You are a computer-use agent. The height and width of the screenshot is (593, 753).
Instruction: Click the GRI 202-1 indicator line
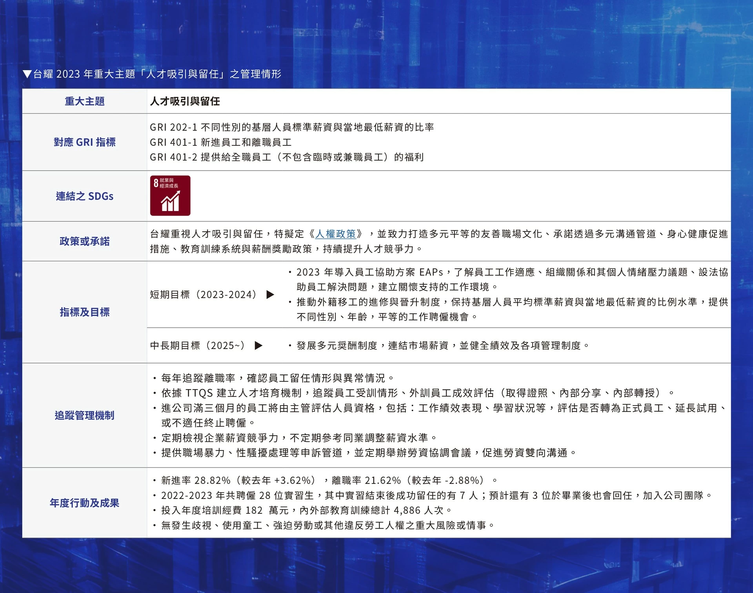click(291, 127)
